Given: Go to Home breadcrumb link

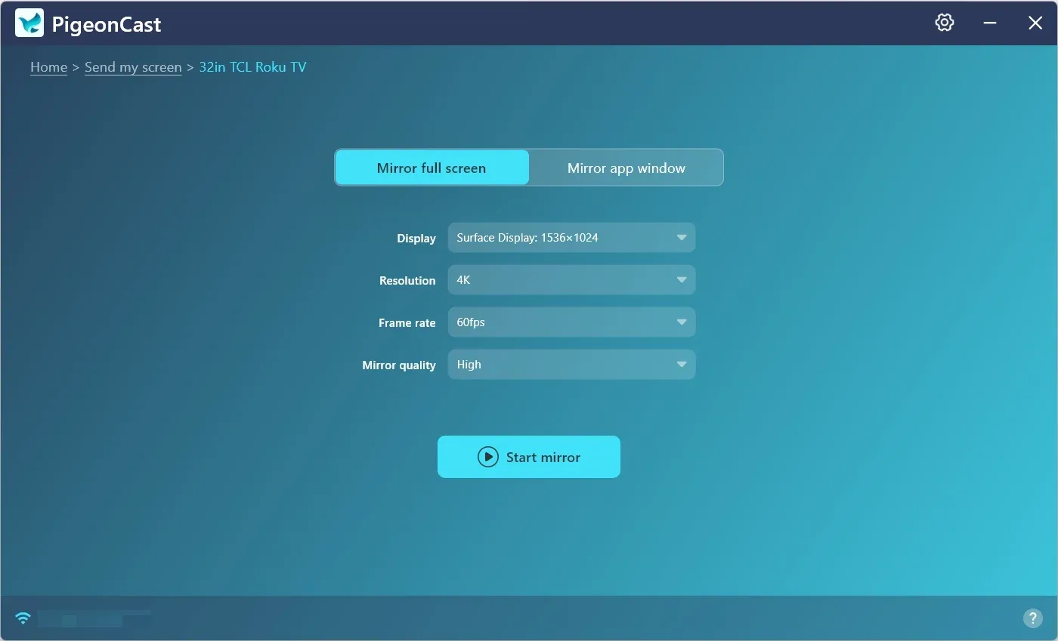Looking at the screenshot, I should 49,67.
